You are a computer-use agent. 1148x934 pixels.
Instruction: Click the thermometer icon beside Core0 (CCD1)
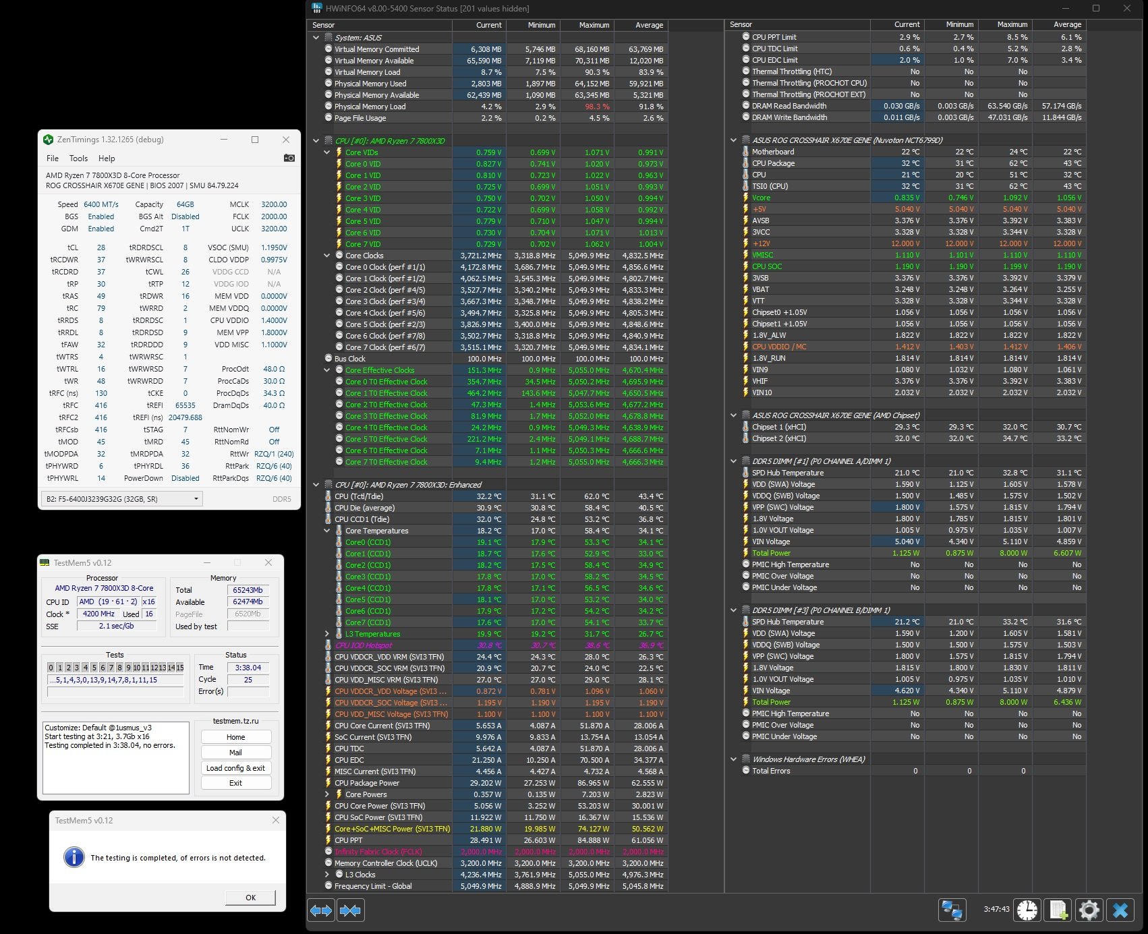tap(339, 542)
